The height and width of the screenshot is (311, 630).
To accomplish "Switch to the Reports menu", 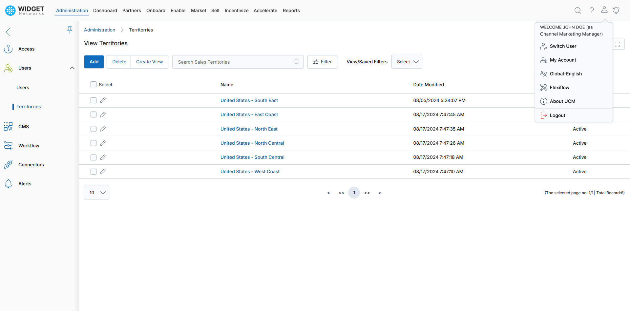I will point(291,10).
